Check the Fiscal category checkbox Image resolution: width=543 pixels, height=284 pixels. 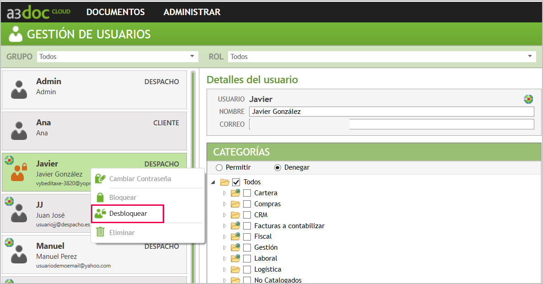(247, 236)
